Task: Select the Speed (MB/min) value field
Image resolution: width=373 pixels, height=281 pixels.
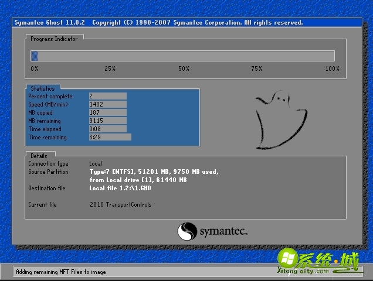Action: pyautogui.click(x=107, y=104)
